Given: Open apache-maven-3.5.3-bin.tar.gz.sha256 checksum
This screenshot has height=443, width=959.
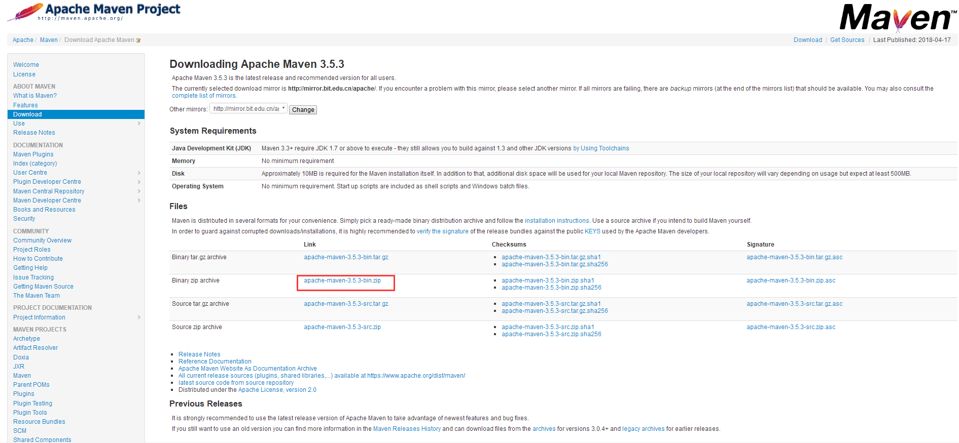Looking at the screenshot, I should click(x=555, y=264).
